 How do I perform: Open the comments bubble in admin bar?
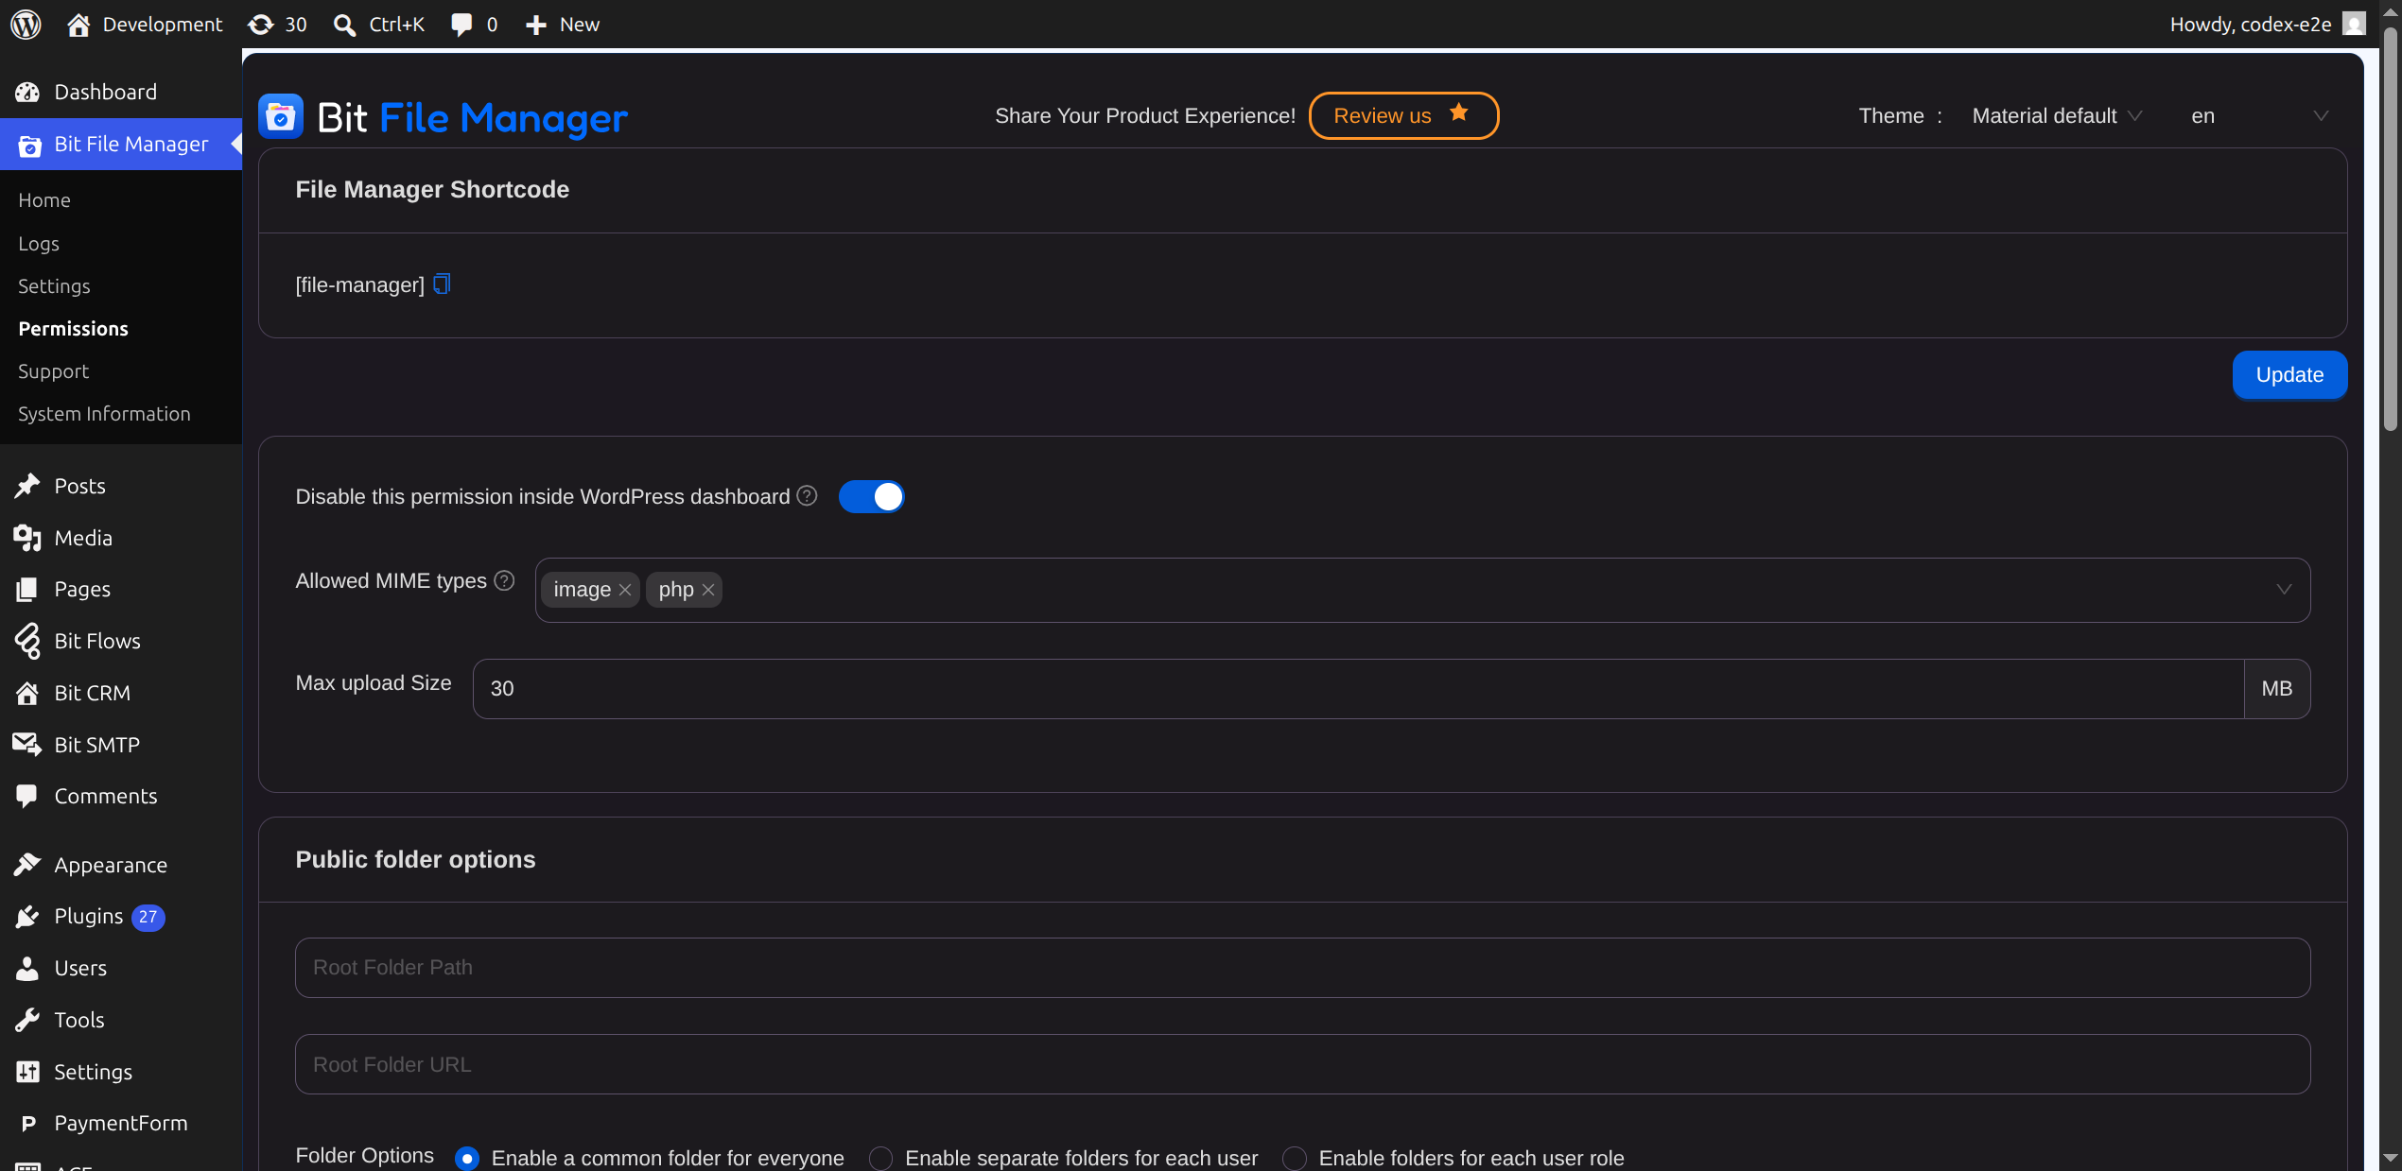(461, 25)
